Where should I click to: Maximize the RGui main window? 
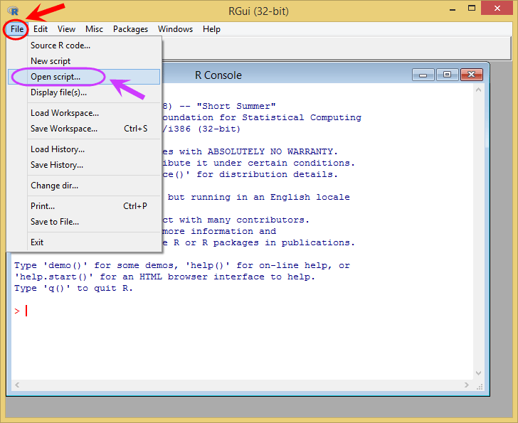pos(472,9)
